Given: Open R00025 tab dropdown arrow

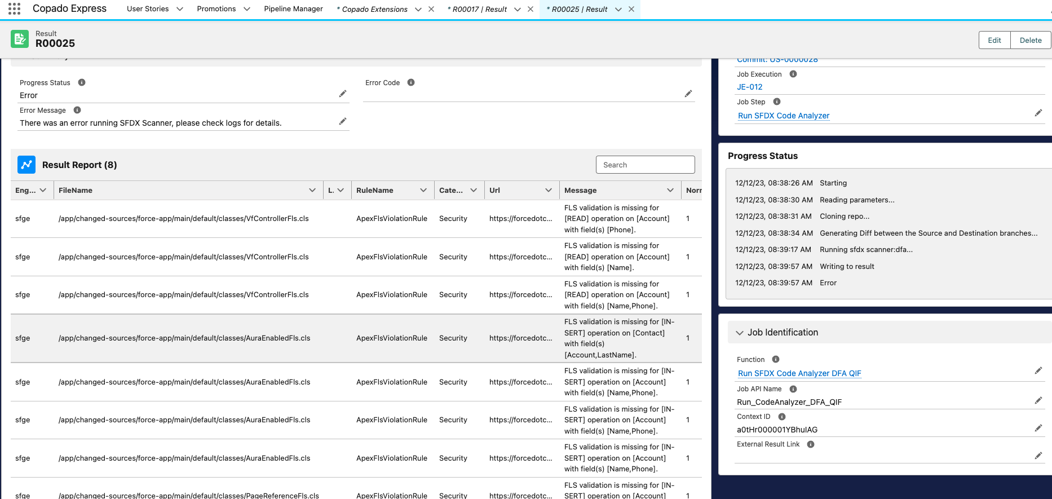Looking at the screenshot, I should (618, 9).
